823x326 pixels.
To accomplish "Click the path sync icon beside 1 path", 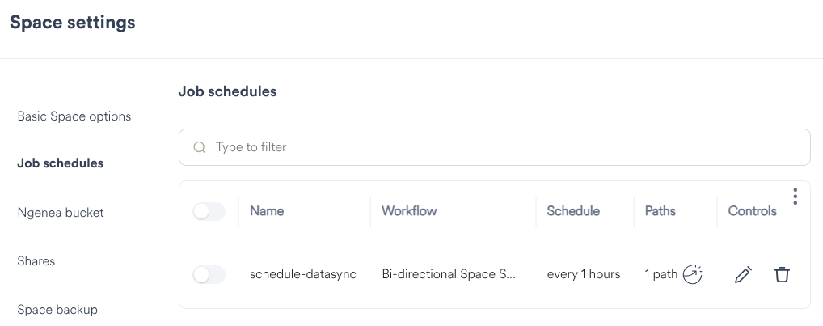I will pos(692,275).
